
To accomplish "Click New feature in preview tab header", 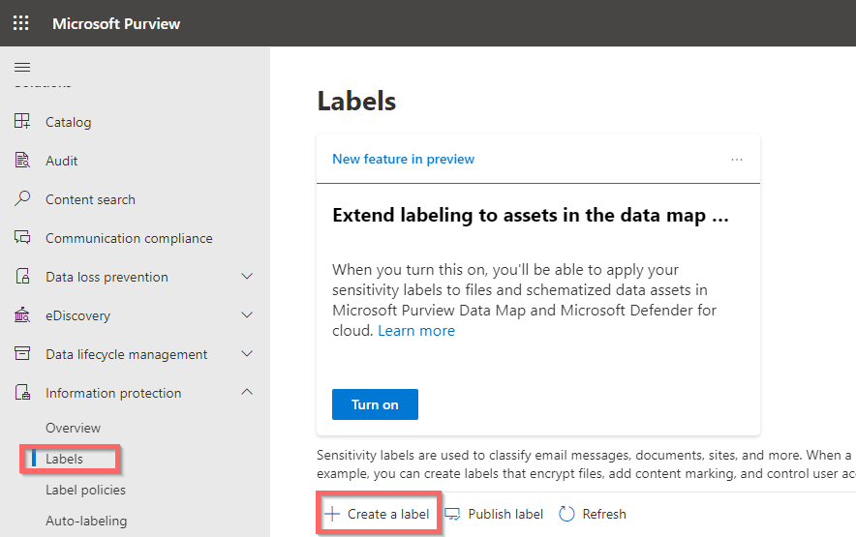I will pos(404,159).
